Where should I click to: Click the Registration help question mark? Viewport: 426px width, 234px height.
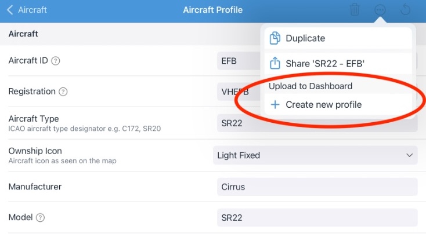(x=63, y=92)
